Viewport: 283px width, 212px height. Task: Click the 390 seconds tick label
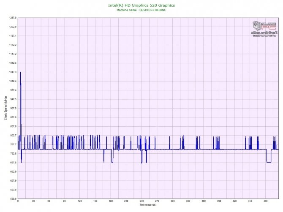coord(219,201)
